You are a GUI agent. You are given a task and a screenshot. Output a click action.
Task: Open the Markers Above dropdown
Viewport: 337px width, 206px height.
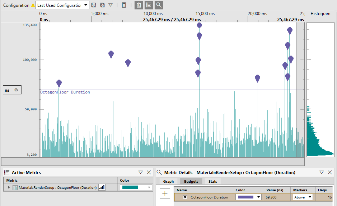pyautogui.click(x=303, y=197)
